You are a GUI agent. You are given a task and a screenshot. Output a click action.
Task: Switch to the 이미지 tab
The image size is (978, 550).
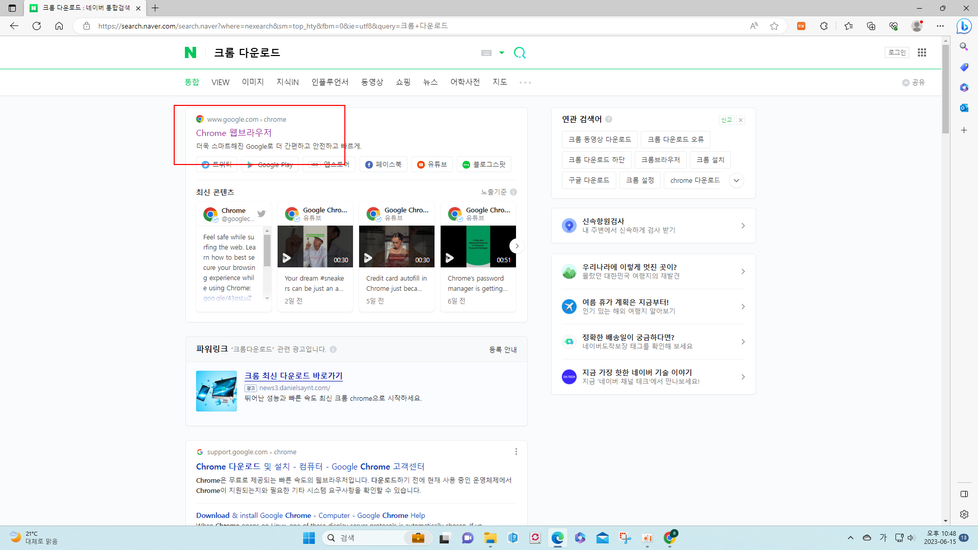click(x=253, y=82)
